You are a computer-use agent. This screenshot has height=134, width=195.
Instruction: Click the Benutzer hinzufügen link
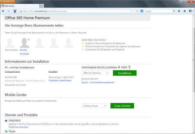click(25, 52)
